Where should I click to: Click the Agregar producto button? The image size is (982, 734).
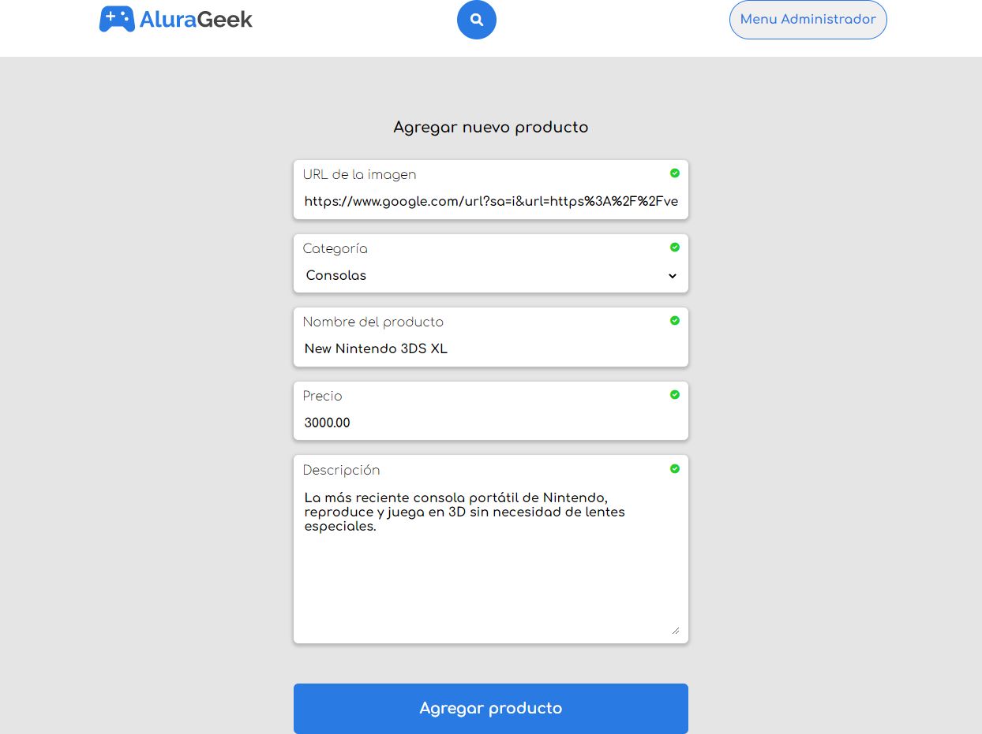coord(491,708)
